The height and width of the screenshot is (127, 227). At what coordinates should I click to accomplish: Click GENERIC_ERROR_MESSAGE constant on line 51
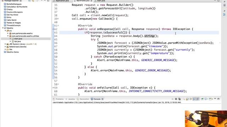coord(158,60)
